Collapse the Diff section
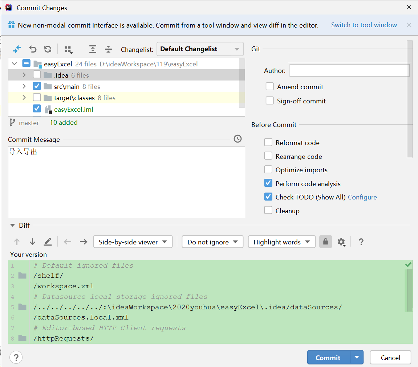This screenshot has width=418, height=367. coord(13,225)
